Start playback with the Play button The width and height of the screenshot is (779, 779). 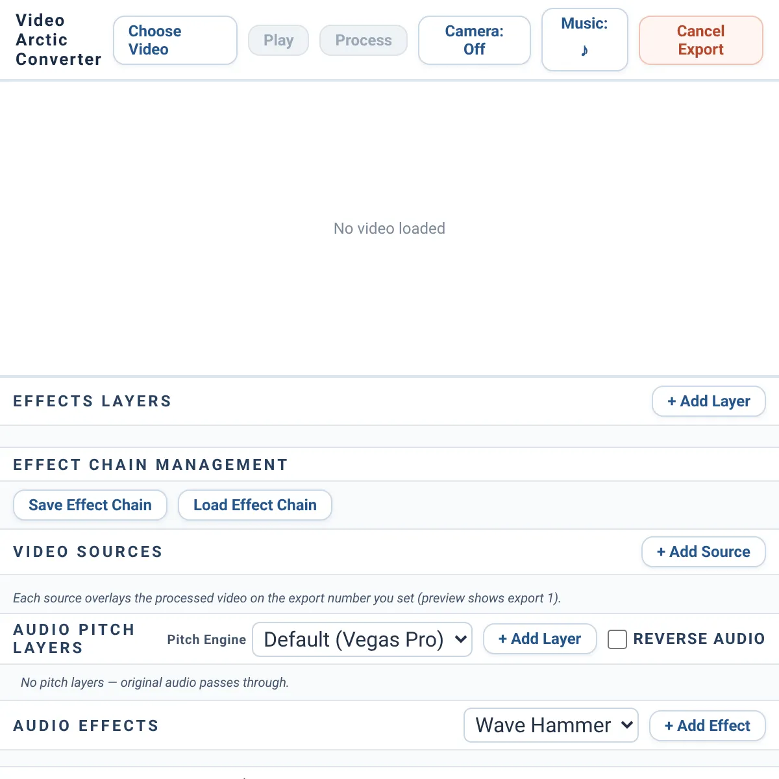tap(278, 40)
